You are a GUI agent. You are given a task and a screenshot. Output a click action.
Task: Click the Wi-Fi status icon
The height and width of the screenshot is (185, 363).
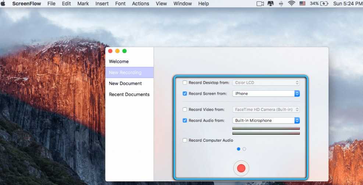coord(292,4)
